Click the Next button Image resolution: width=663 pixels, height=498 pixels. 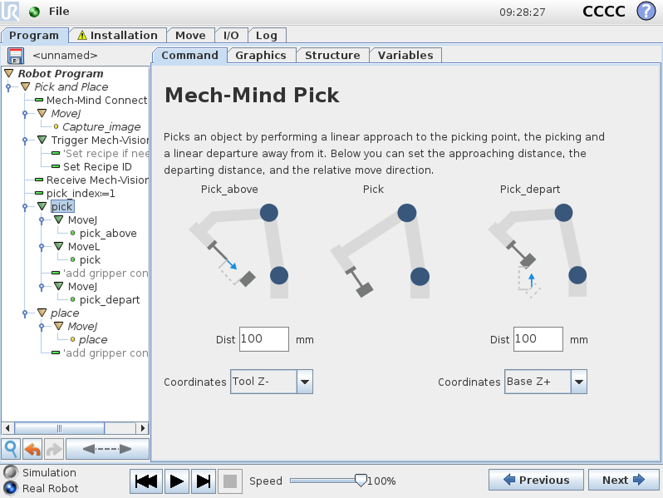[x=623, y=480]
